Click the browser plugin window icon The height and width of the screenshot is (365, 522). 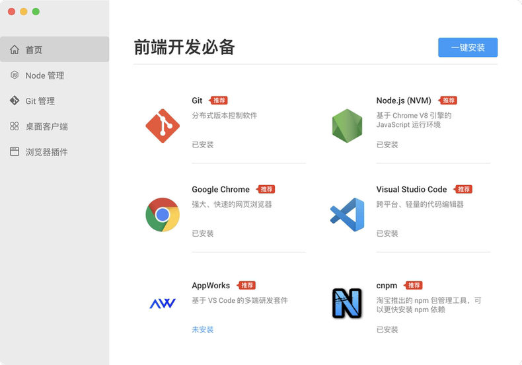coord(15,151)
